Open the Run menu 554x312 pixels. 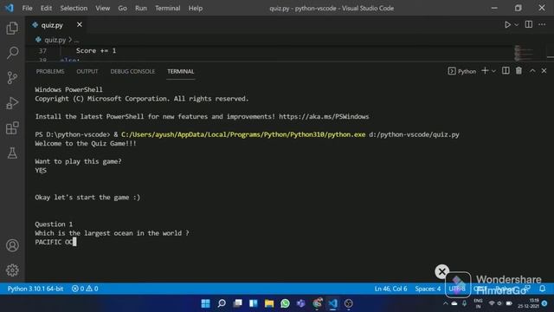click(x=140, y=8)
